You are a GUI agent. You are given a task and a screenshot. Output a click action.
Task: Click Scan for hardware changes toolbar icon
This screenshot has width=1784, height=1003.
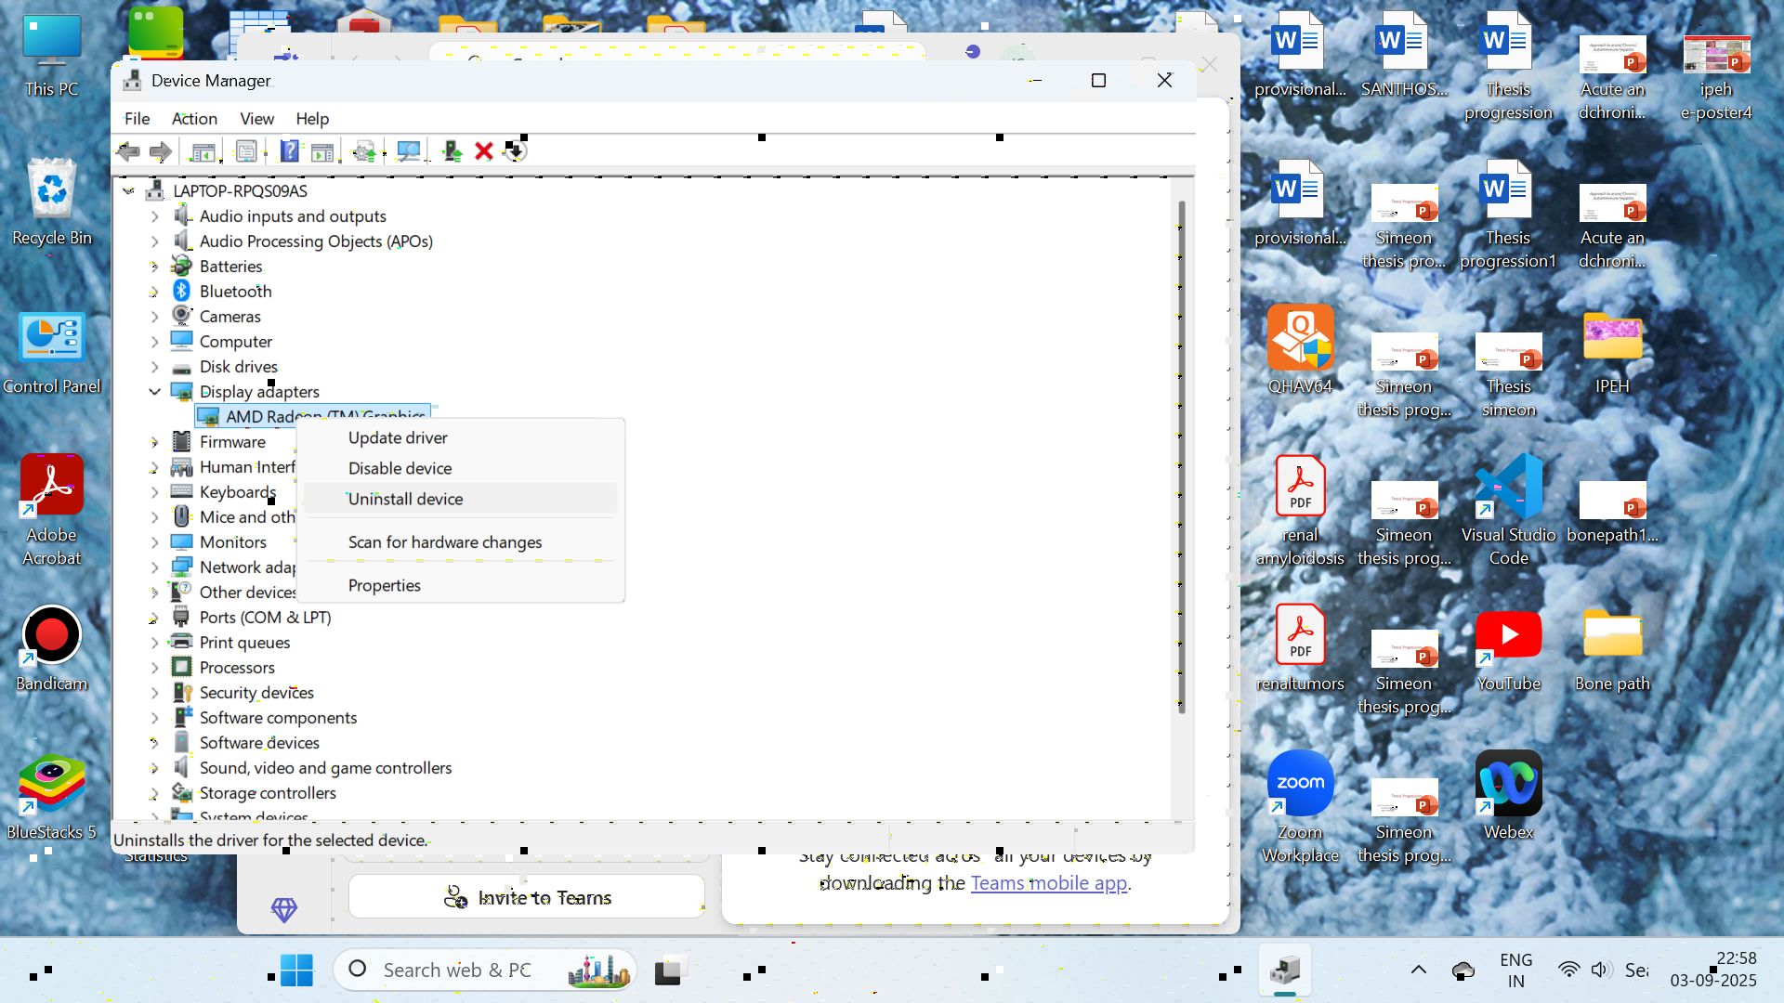408,150
